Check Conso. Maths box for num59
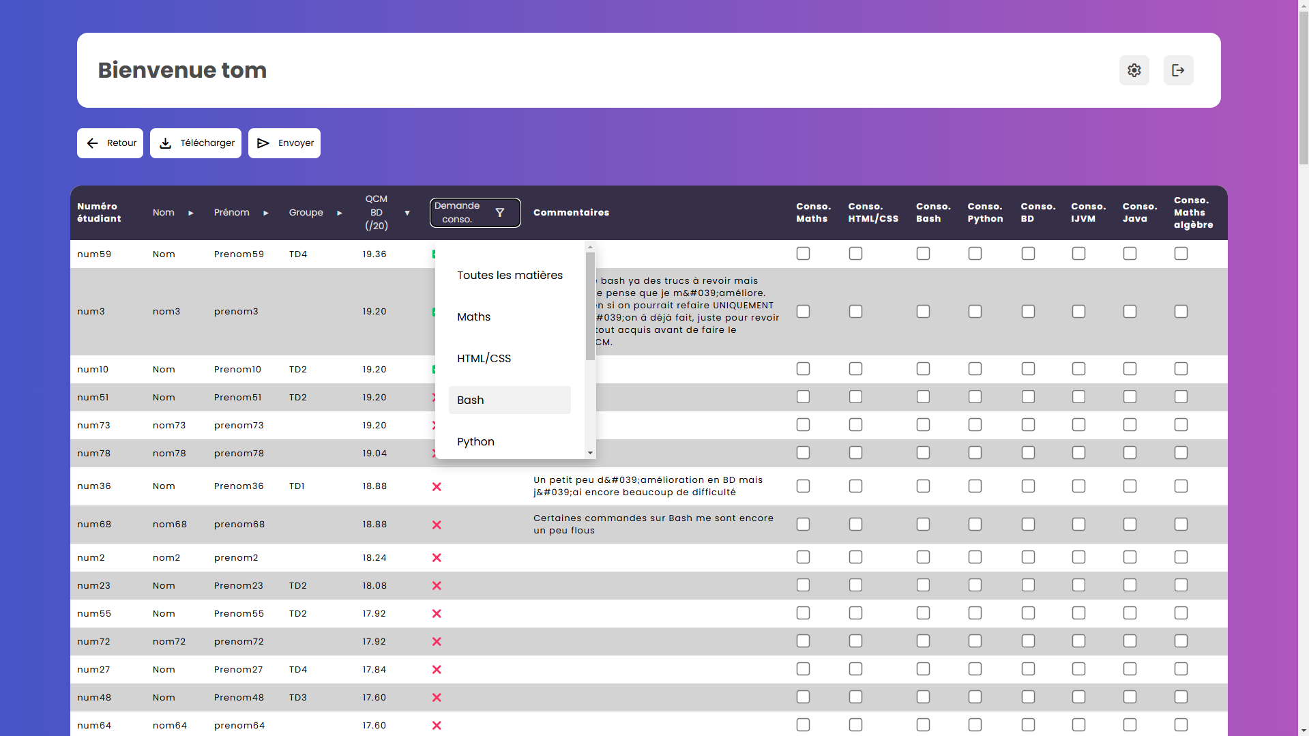The image size is (1309, 736). click(x=803, y=254)
